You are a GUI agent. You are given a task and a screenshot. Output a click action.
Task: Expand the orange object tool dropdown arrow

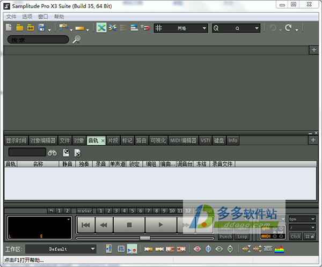(x=87, y=30)
